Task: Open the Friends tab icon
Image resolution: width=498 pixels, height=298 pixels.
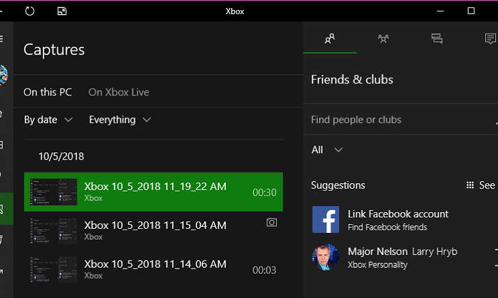Action: (330, 39)
